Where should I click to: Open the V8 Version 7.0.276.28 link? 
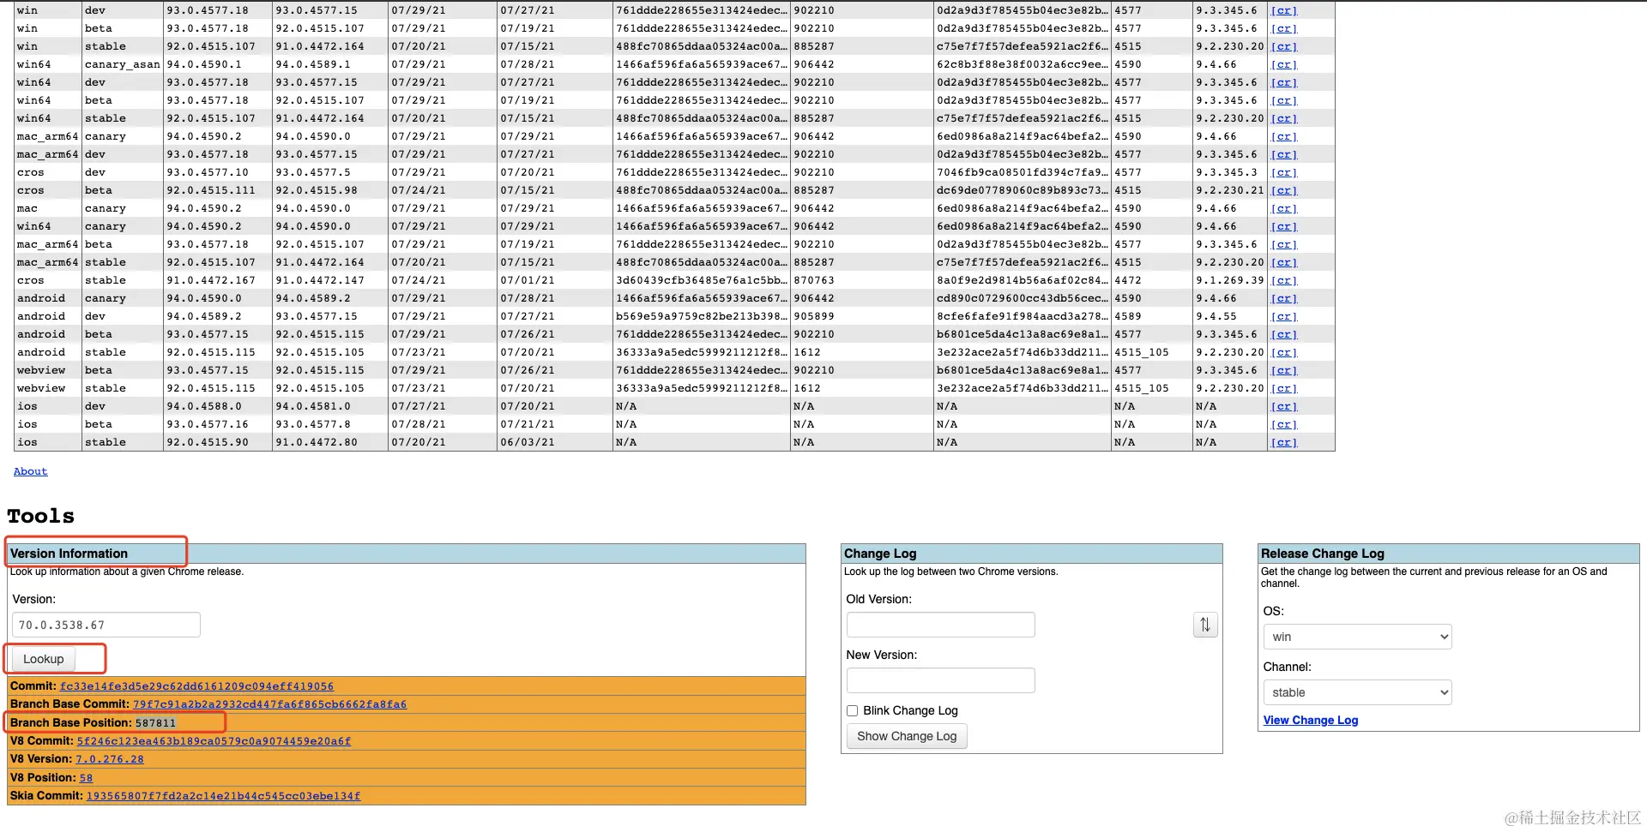tap(110, 759)
